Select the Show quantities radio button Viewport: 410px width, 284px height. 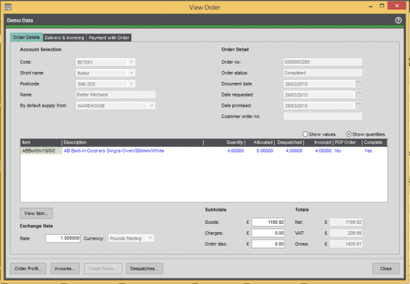tap(348, 134)
